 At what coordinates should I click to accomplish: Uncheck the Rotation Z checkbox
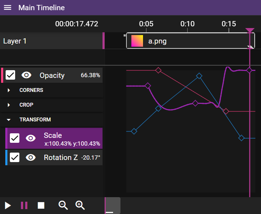pyautogui.click(x=15, y=157)
